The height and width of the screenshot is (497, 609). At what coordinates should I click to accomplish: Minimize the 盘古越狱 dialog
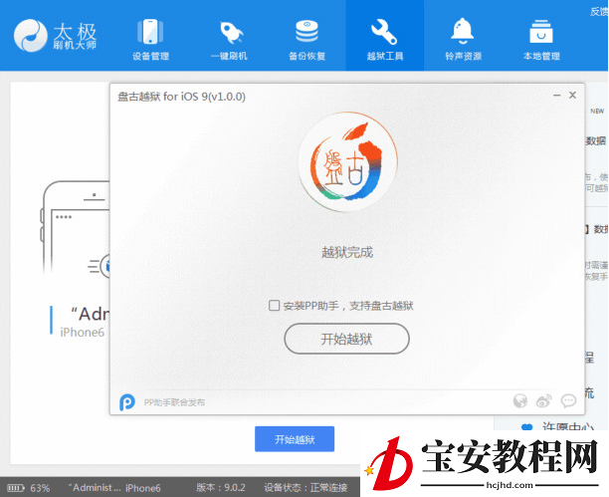coord(557,96)
